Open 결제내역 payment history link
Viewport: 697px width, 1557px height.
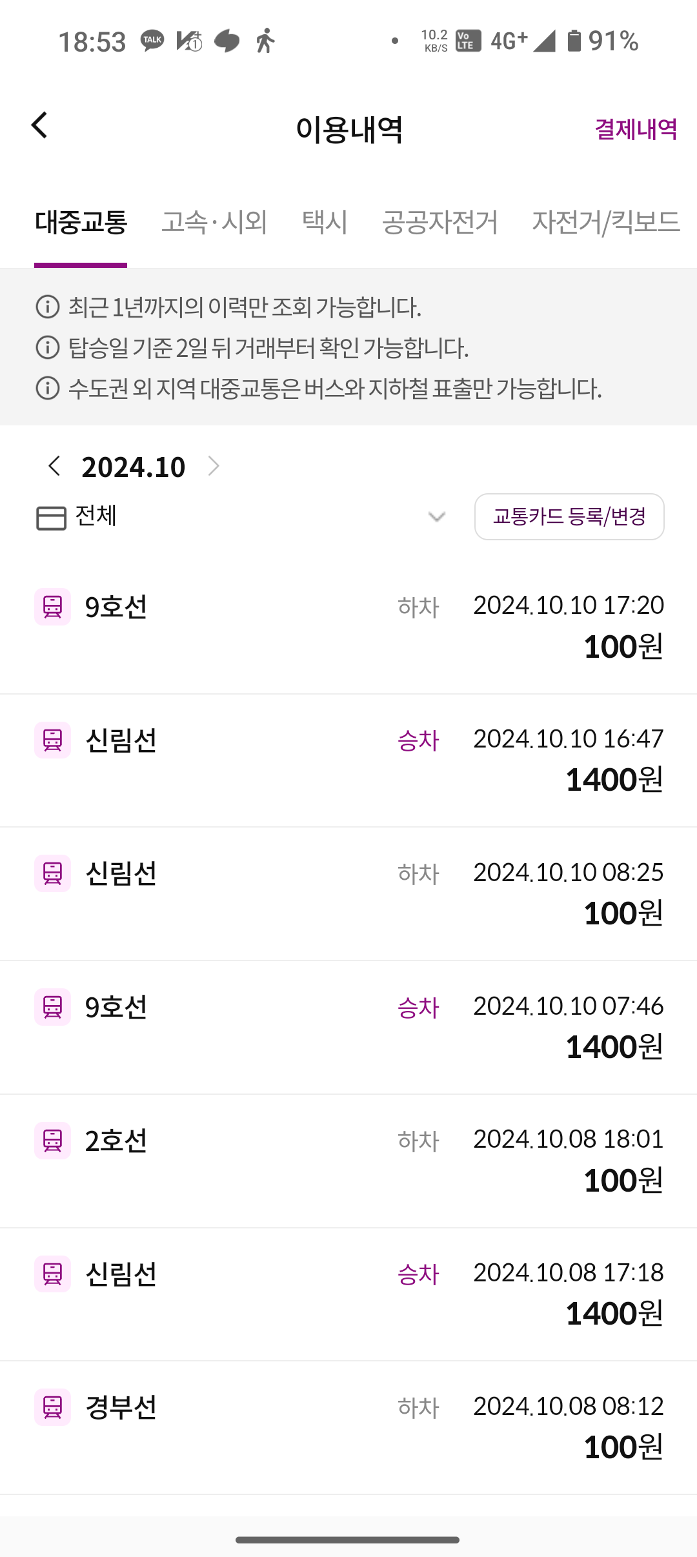(635, 129)
